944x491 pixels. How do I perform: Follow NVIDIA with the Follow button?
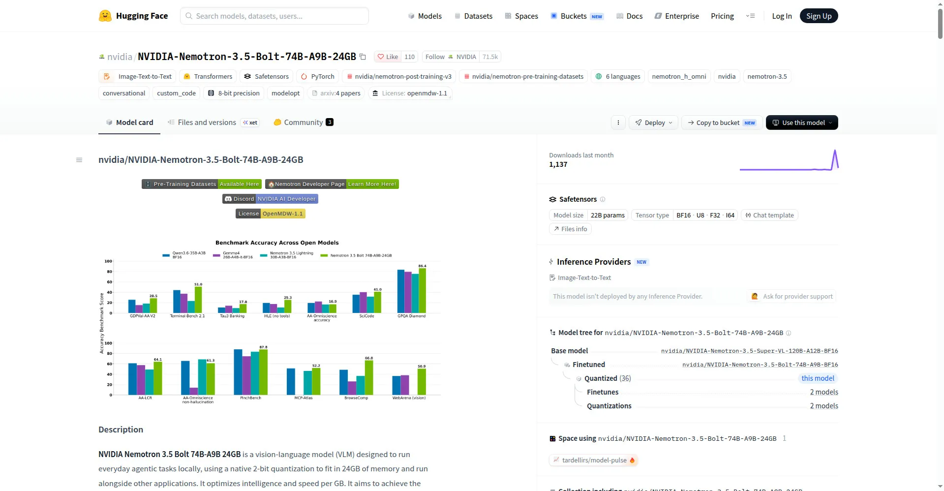451,57
